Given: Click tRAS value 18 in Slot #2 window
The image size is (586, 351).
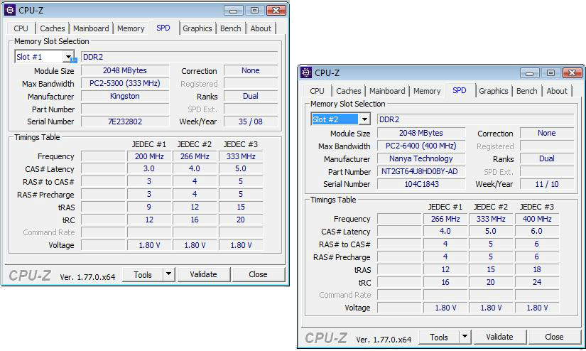Looking at the screenshot, I should click(x=537, y=269).
